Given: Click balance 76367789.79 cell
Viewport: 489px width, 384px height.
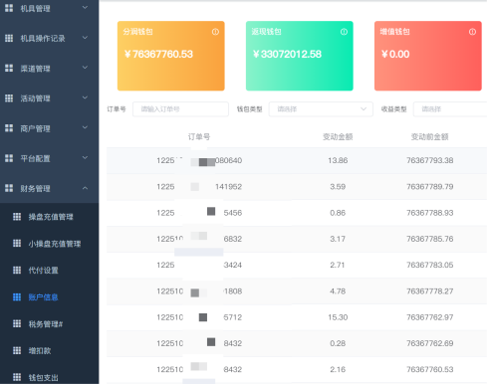Looking at the screenshot, I should (430, 187).
